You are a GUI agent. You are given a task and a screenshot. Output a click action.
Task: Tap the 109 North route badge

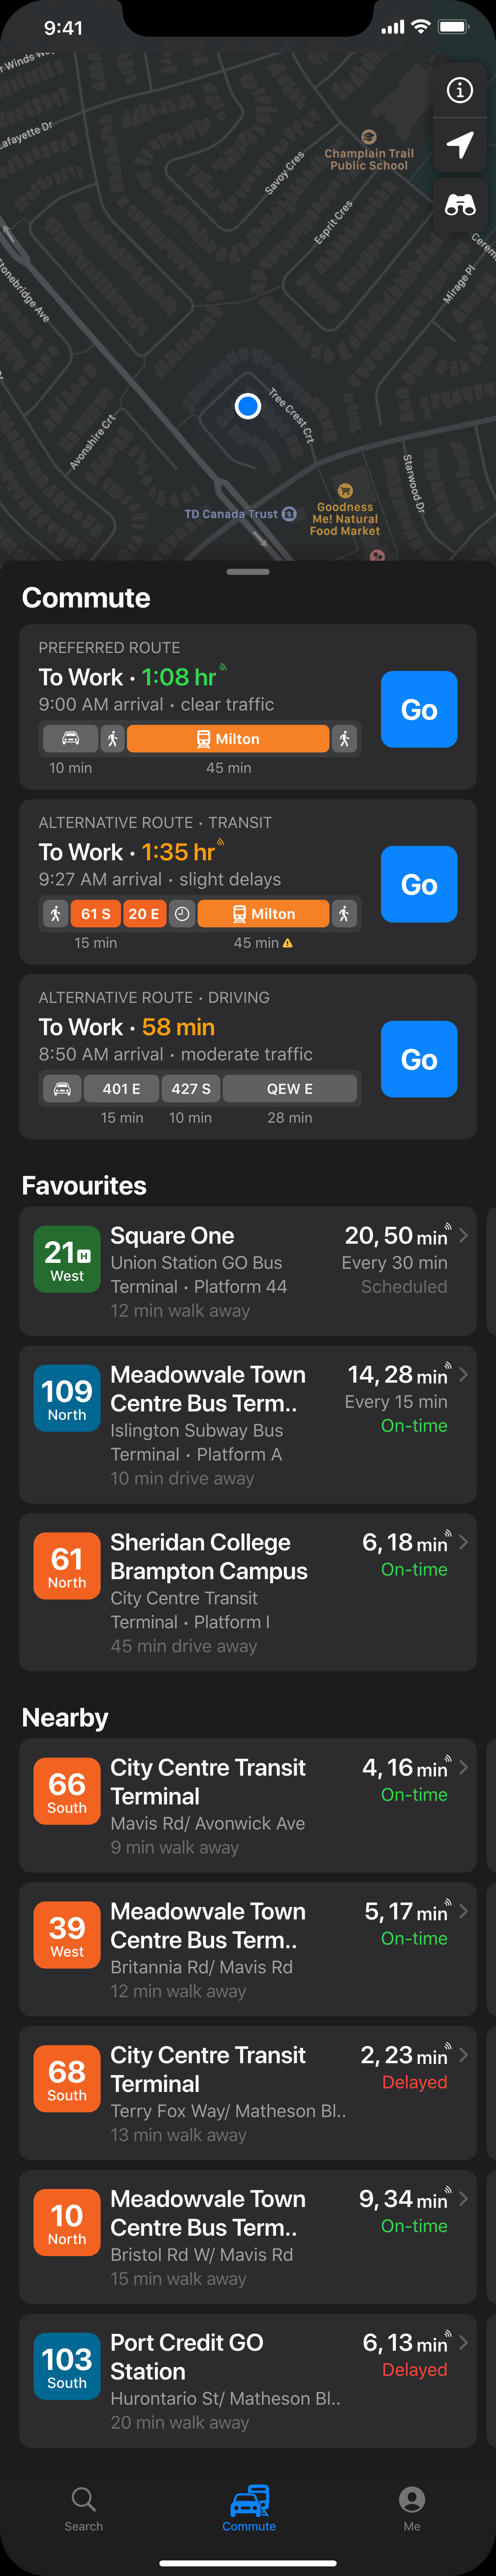point(67,1398)
